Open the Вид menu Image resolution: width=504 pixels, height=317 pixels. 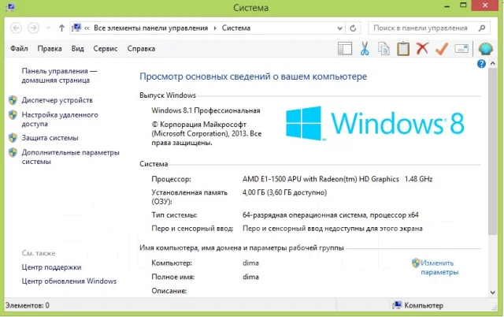77,49
